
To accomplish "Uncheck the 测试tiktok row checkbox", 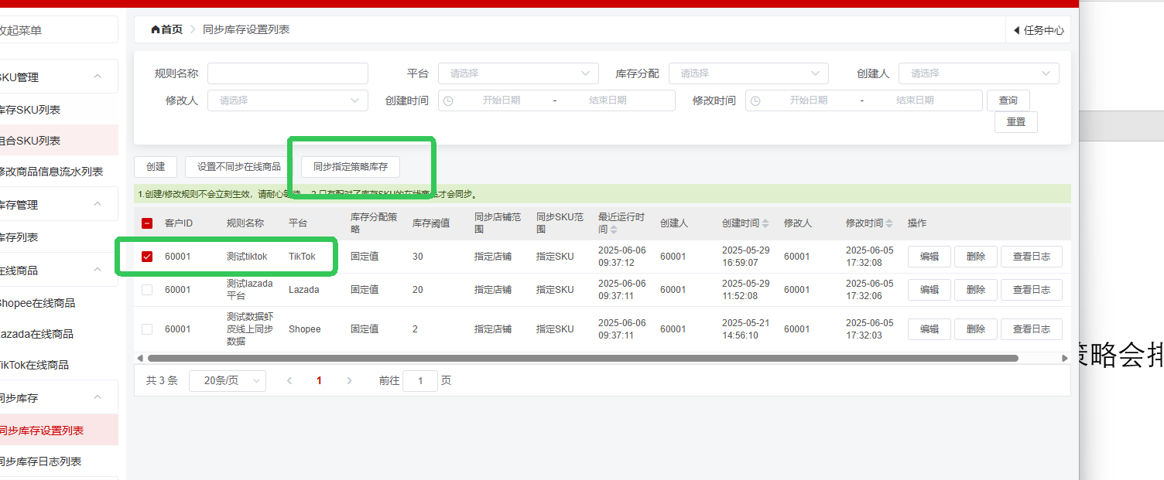I will pos(147,257).
